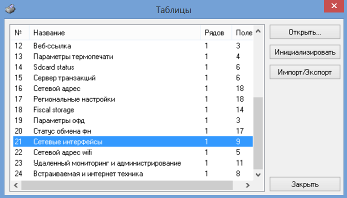Sort by the Название column header
Viewport: 347px width, 198px height.
pos(115,32)
